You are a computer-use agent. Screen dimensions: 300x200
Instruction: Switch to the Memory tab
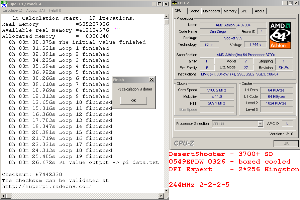click(x=230, y=11)
